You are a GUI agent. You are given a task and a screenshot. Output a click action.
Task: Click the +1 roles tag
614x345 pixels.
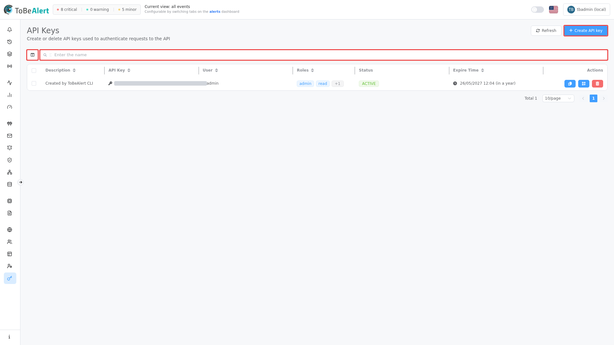coord(337,84)
